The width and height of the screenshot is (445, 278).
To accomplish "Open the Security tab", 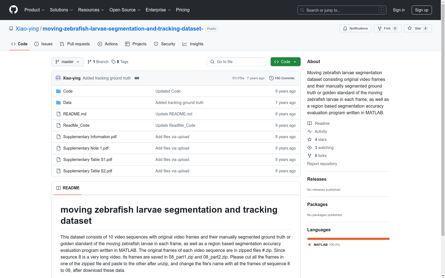I will pos(165,44).
